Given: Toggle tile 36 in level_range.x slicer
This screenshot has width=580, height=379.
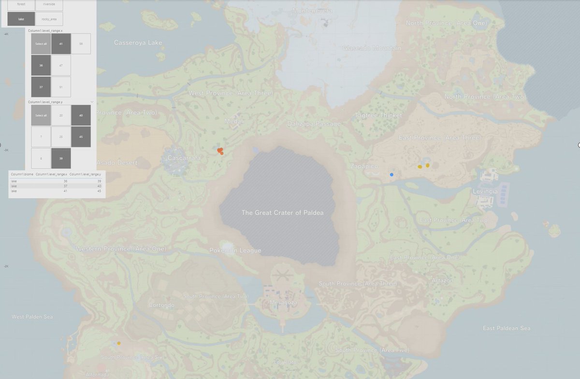Looking at the screenshot, I should [x=41, y=65].
